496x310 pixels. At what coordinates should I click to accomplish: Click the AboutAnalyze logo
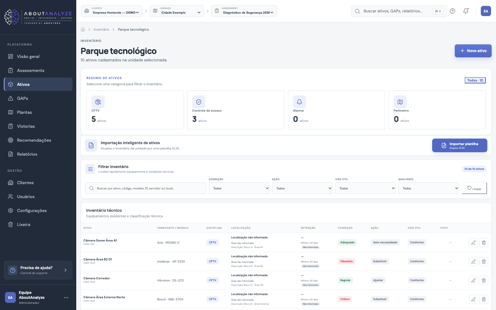click(38, 17)
